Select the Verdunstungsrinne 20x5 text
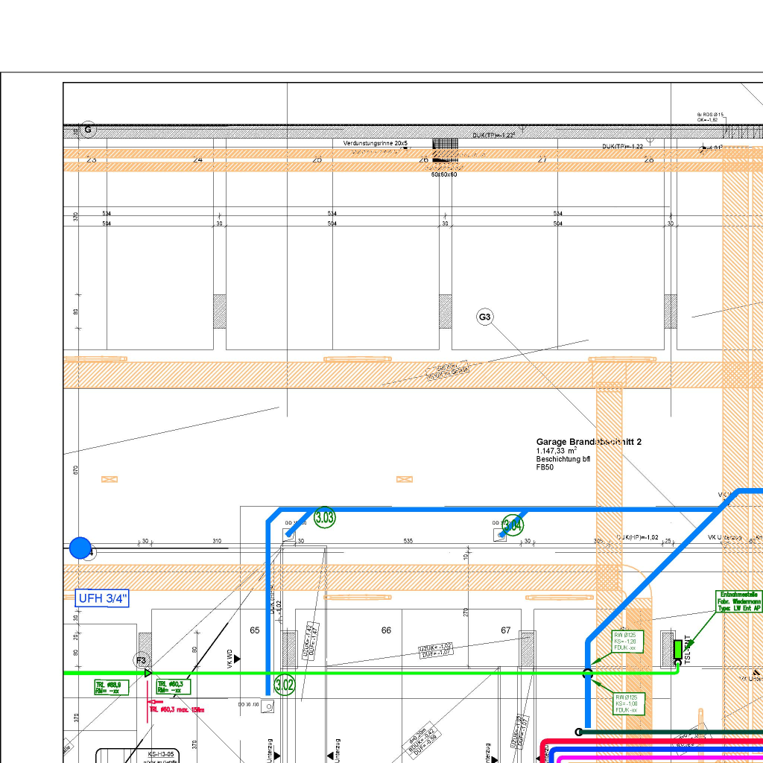Image resolution: width=763 pixels, height=763 pixels. tap(376, 142)
